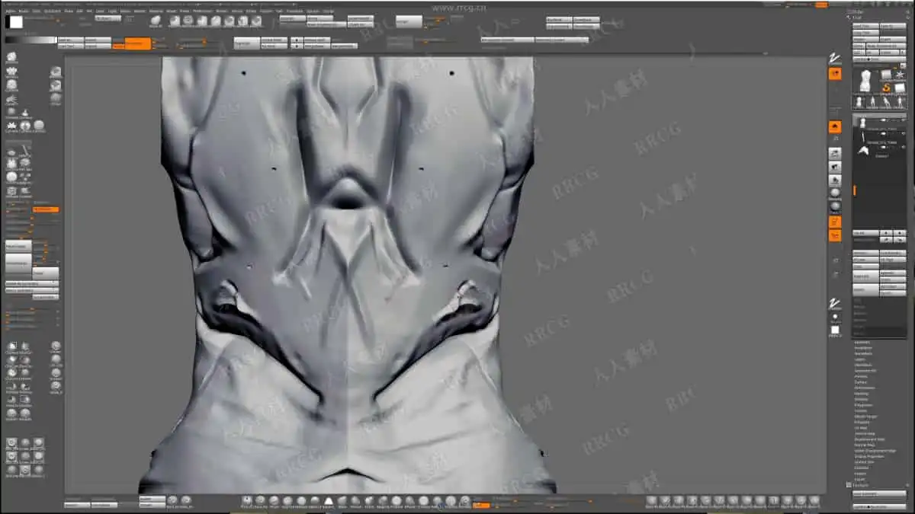
Task: Expand the Deformation sub-palette
Action: [x=865, y=388]
